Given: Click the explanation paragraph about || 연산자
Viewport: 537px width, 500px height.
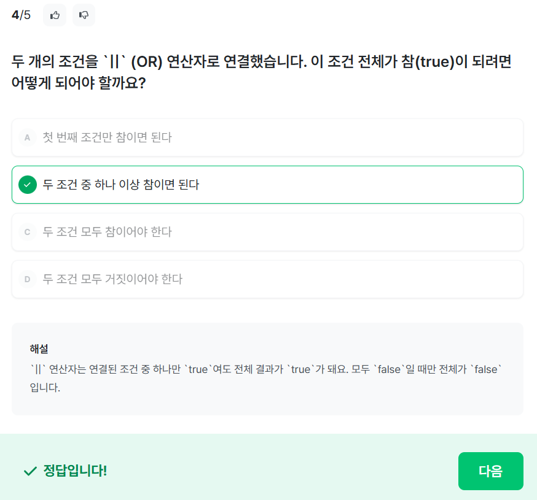Looking at the screenshot, I should coord(266,371).
